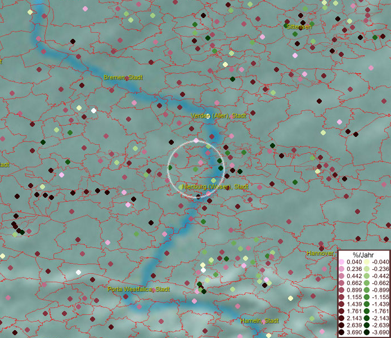Click the -0.040 pale green legend swatch
This screenshot has height=338, width=391.
pos(366,262)
